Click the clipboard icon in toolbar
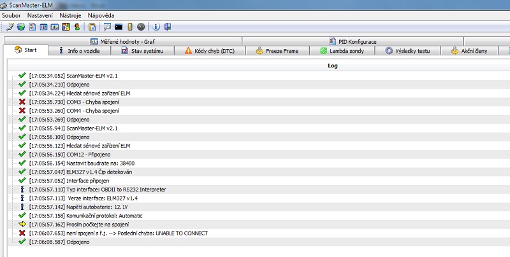This screenshot has height=257, width=510. pos(92,27)
